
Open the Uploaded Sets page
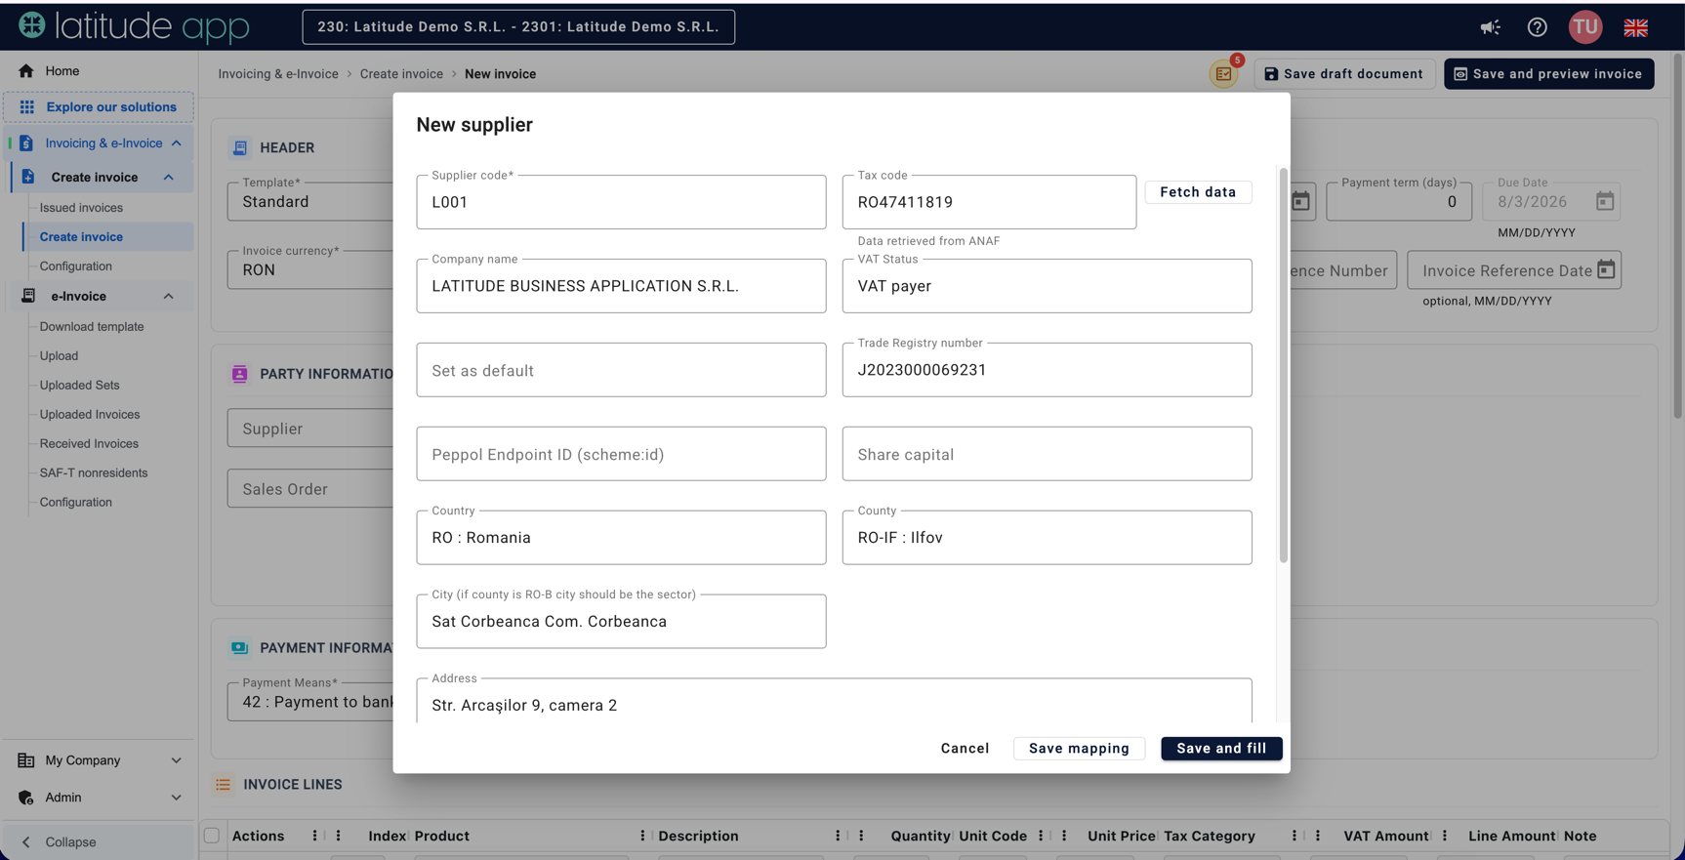click(x=79, y=386)
